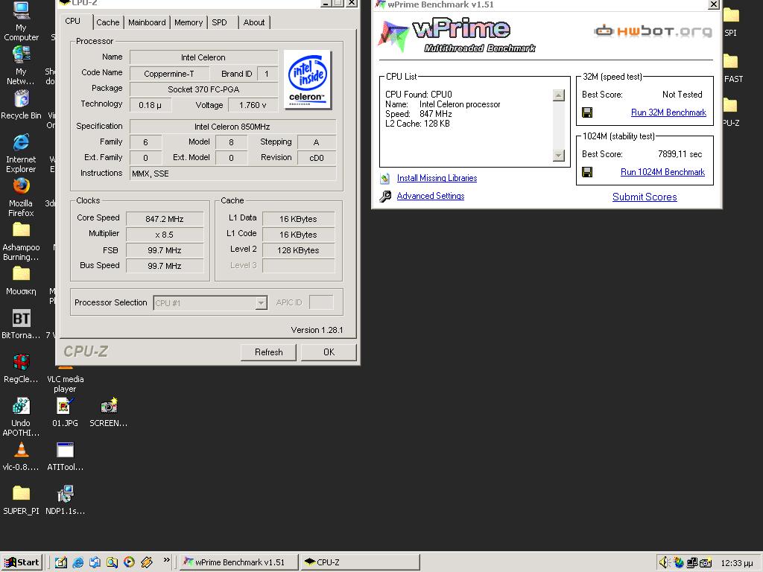The width and height of the screenshot is (763, 572).
Task: Open the Processor Selection dropdown
Action: [261, 303]
